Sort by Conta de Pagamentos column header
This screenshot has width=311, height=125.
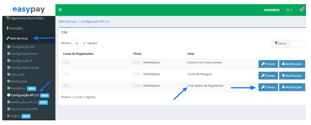point(78,54)
